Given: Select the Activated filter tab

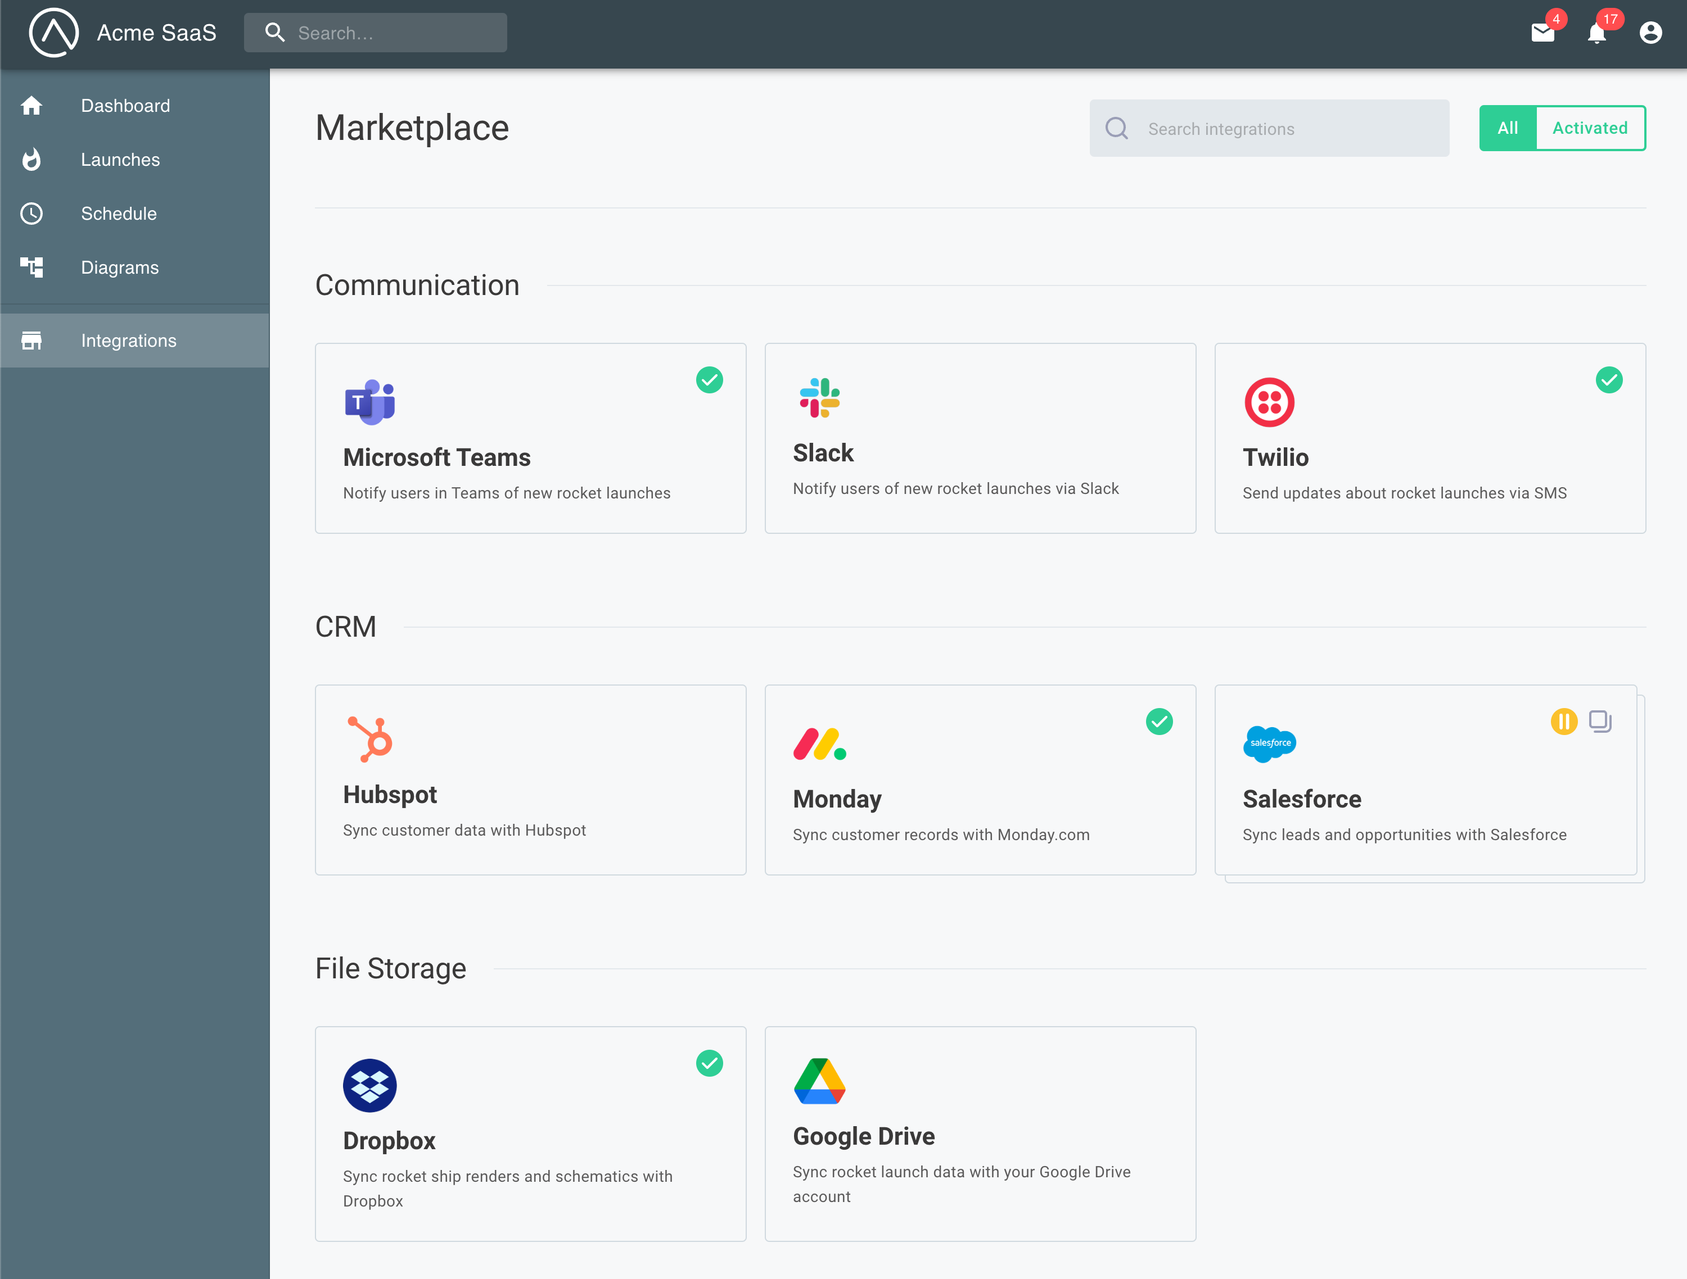Looking at the screenshot, I should [1590, 128].
